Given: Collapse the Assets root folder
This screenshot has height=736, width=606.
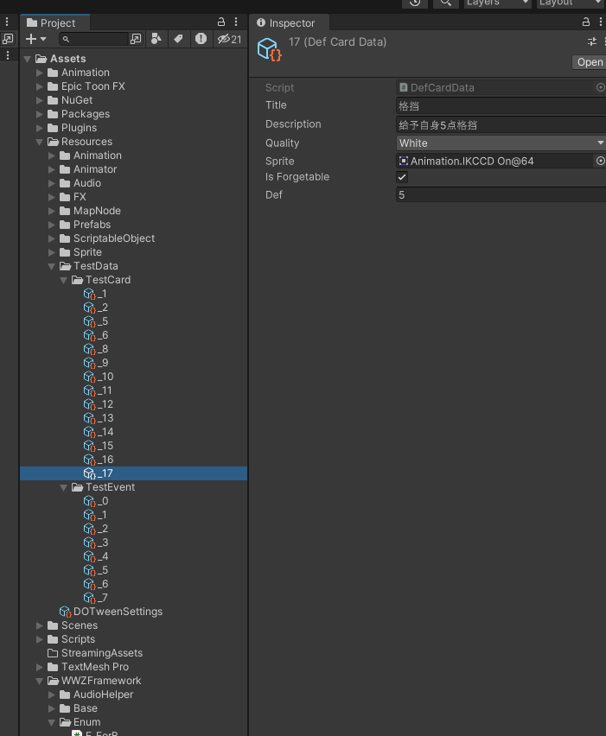Looking at the screenshot, I should [28, 59].
